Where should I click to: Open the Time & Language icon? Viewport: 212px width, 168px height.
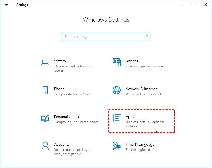click(117, 146)
